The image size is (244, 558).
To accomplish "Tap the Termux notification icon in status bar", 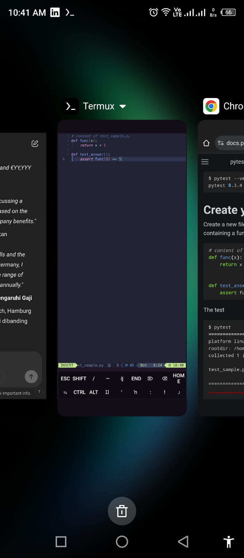I will pos(70,13).
